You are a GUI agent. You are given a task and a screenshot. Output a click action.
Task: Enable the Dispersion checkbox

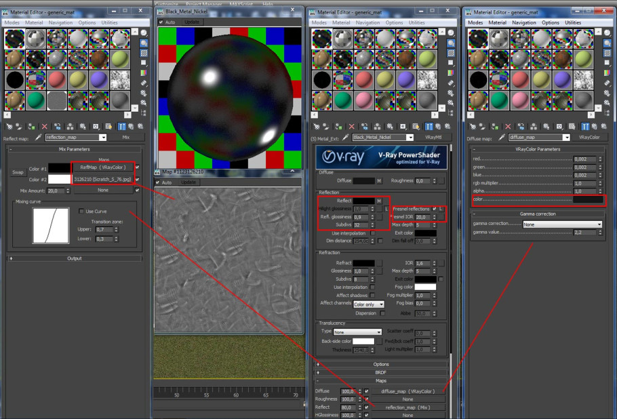pos(382,313)
